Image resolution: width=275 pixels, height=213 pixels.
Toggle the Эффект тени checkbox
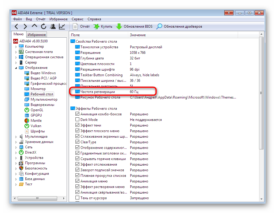pos(77,125)
